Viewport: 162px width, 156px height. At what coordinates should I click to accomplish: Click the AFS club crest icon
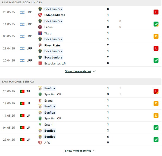point(40,143)
